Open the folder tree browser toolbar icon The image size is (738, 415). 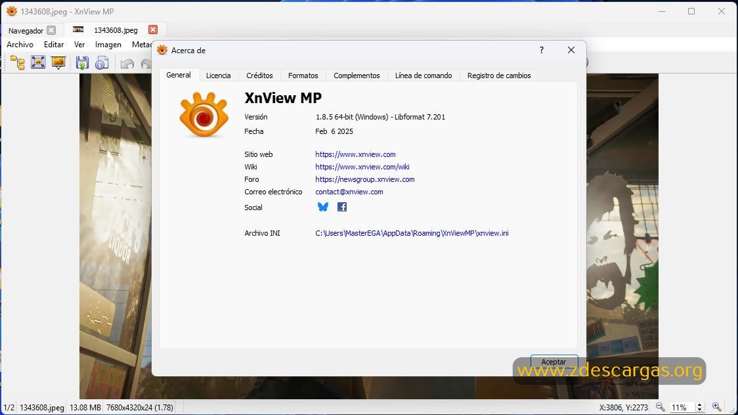[18, 62]
